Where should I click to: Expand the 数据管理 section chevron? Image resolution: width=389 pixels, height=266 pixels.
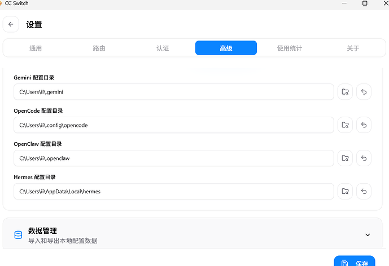368,235
